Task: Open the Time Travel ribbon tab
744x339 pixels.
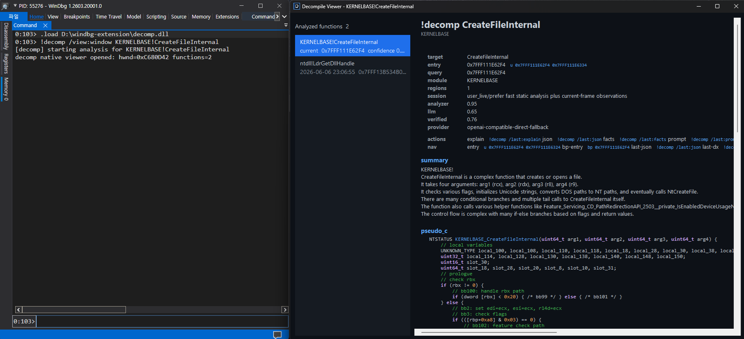Action: (x=109, y=16)
